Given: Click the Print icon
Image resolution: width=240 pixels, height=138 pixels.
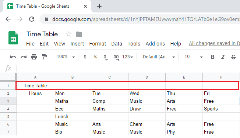Looking at the screenshot, I should pyautogui.click(x=34, y=57).
